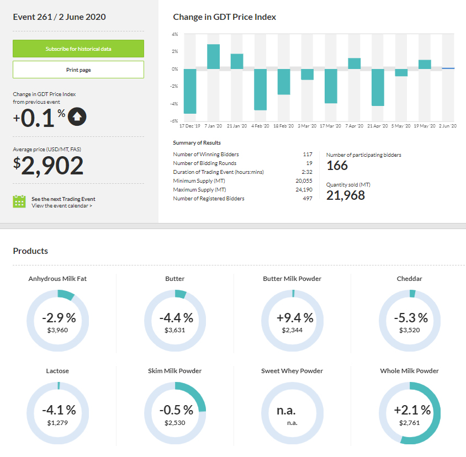Click the green calendar icon

[19, 201]
